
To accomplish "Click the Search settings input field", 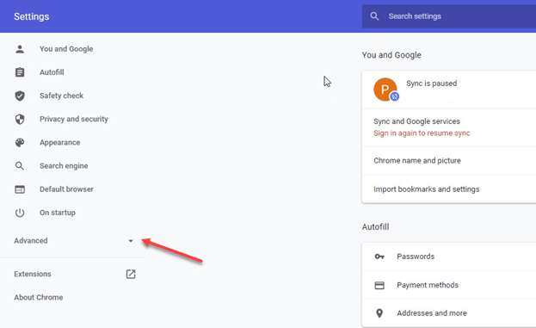I will point(449,16).
